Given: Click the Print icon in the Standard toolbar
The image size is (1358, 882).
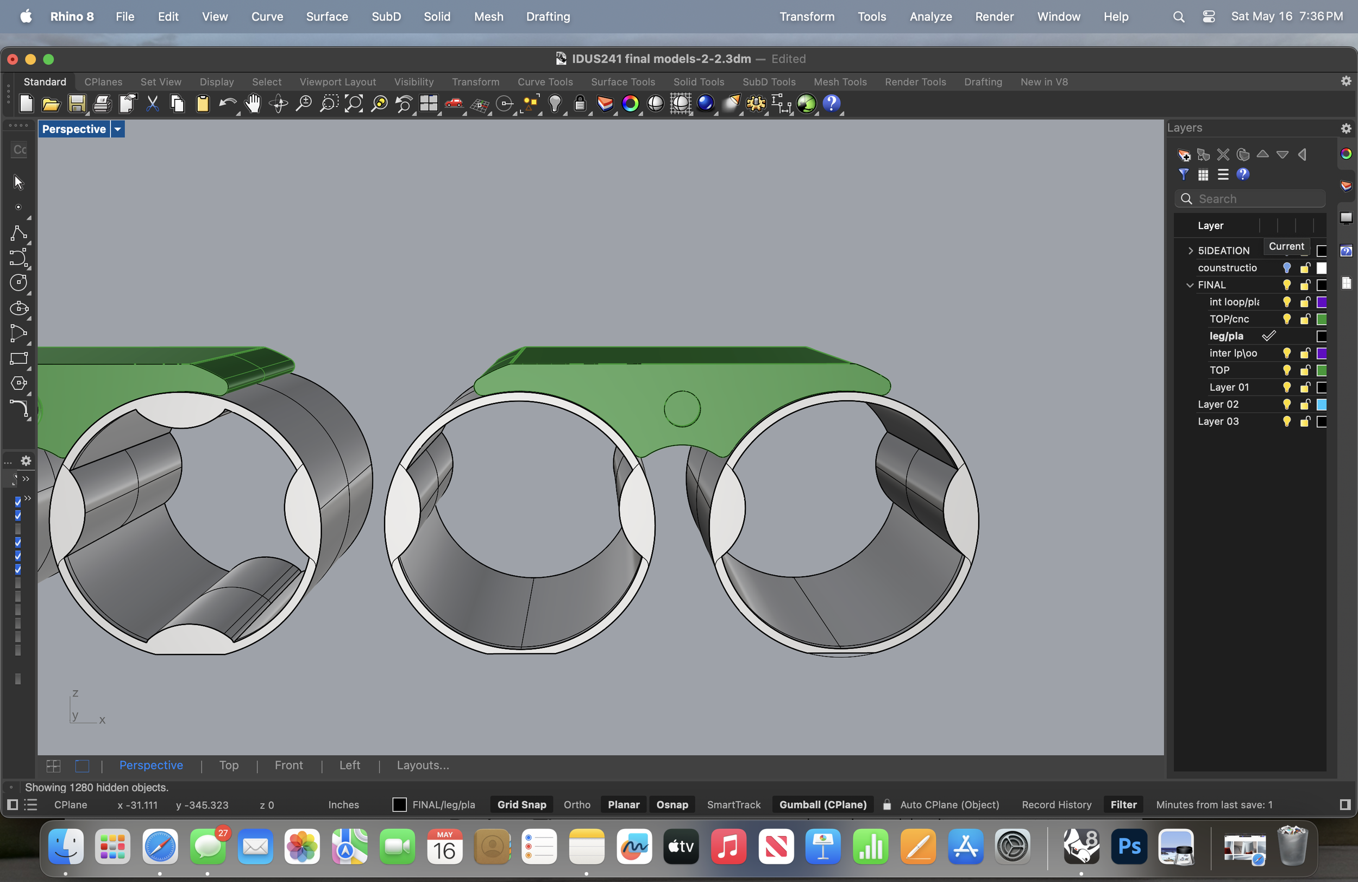Looking at the screenshot, I should pos(102,104).
